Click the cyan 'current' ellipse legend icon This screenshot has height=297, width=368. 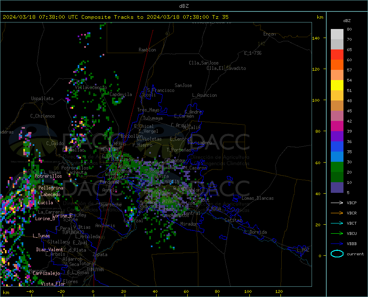click(337, 254)
